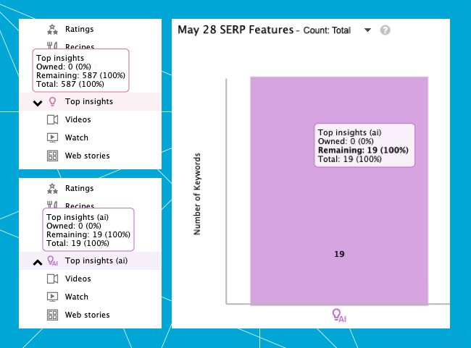Click the Ratings label in the list with Top insights (ai)
Viewport: 471px width, 348px height.
tap(80, 188)
